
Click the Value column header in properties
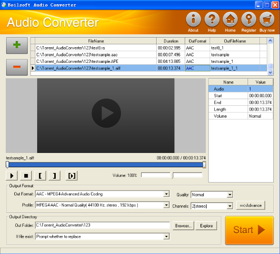coord(260,82)
